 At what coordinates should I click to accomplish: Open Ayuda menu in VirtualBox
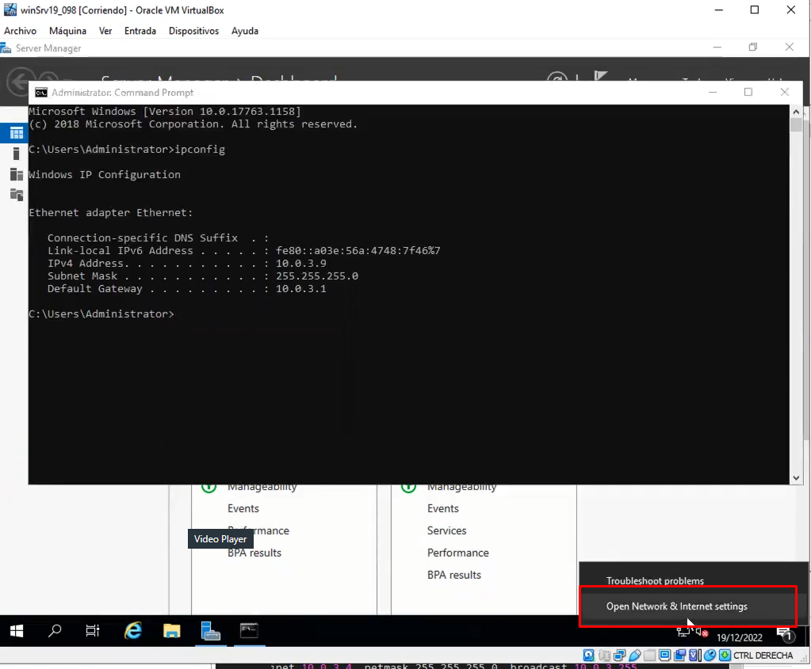click(245, 31)
